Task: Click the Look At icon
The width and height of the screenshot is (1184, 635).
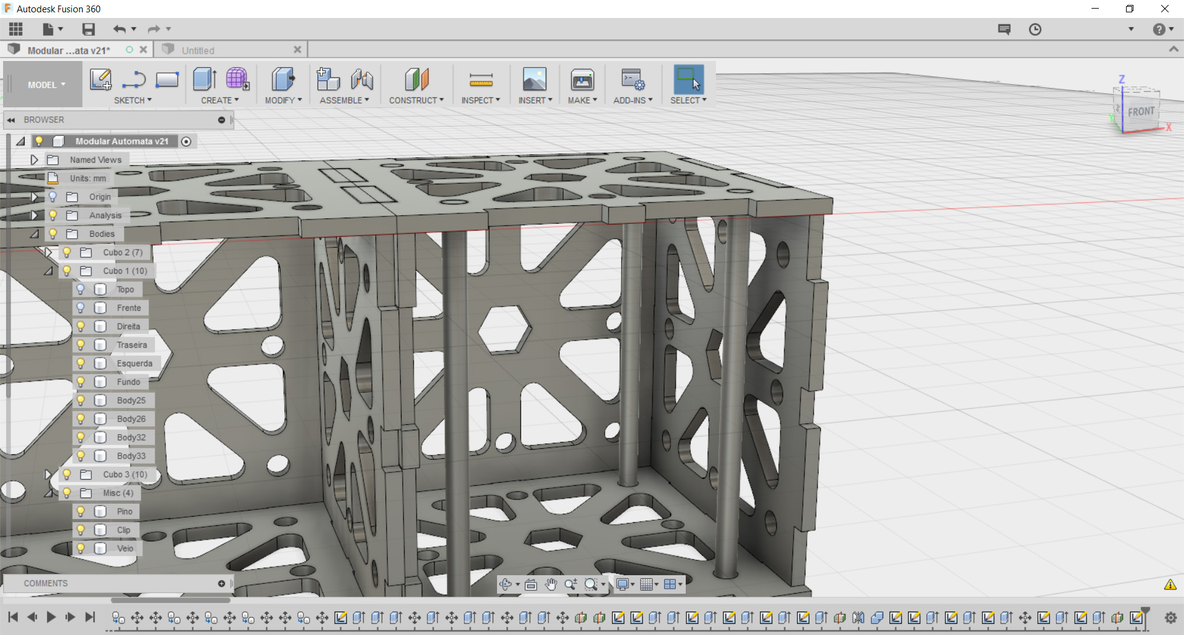Action: [x=531, y=584]
